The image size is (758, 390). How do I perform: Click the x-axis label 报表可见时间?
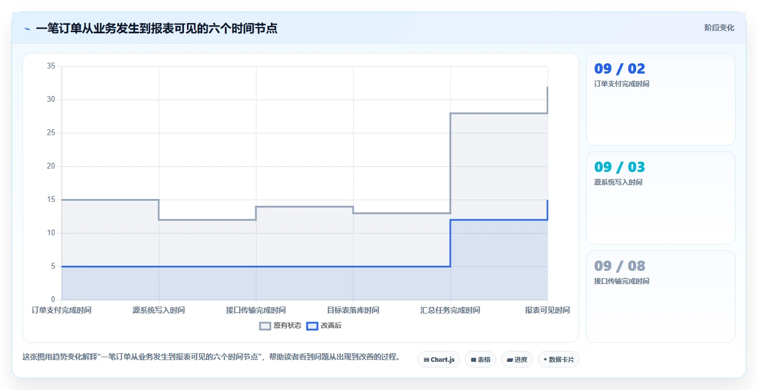coord(547,310)
